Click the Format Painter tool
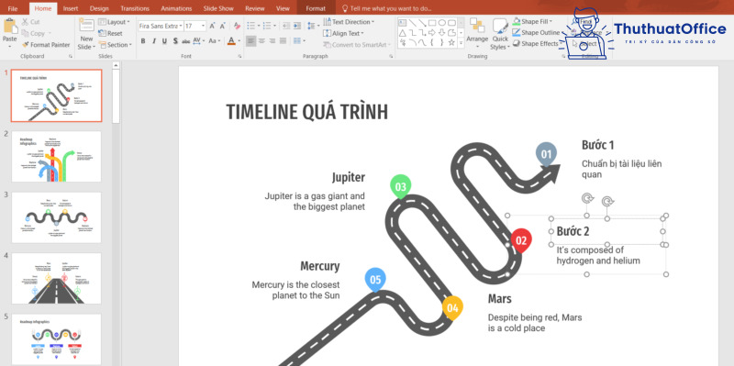The height and width of the screenshot is (366, 734). [46, 45]
